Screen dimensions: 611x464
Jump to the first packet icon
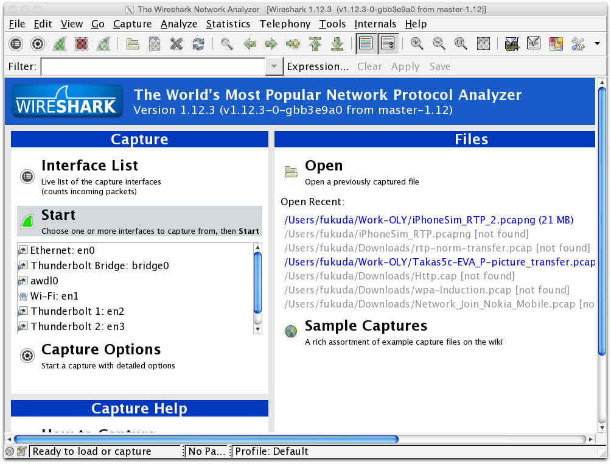pos(315,44)
